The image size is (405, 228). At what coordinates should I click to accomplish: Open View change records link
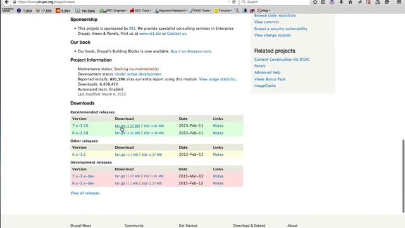click(x=273, y=35)
